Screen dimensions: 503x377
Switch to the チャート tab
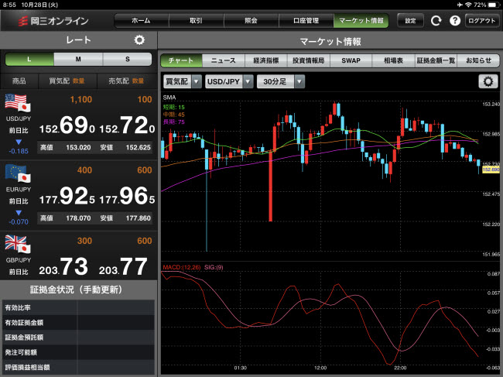coord(181,60)
